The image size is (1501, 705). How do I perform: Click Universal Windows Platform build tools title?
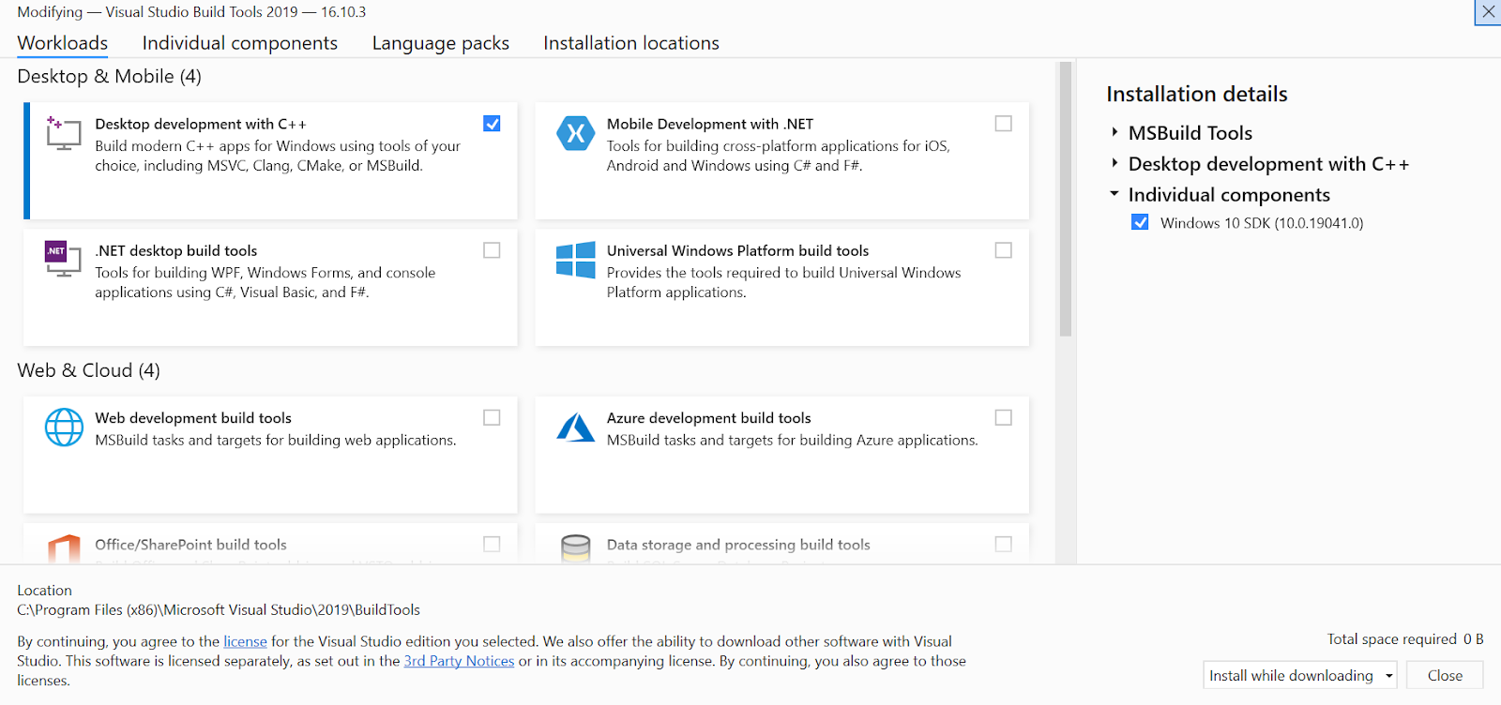click(x=737, y=250)
